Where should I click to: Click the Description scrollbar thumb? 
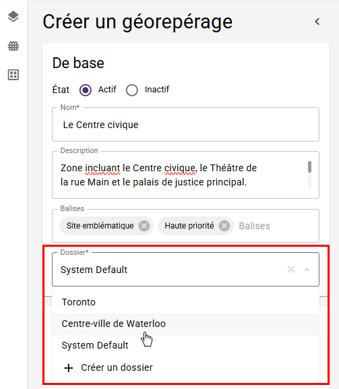coord(309,167)
